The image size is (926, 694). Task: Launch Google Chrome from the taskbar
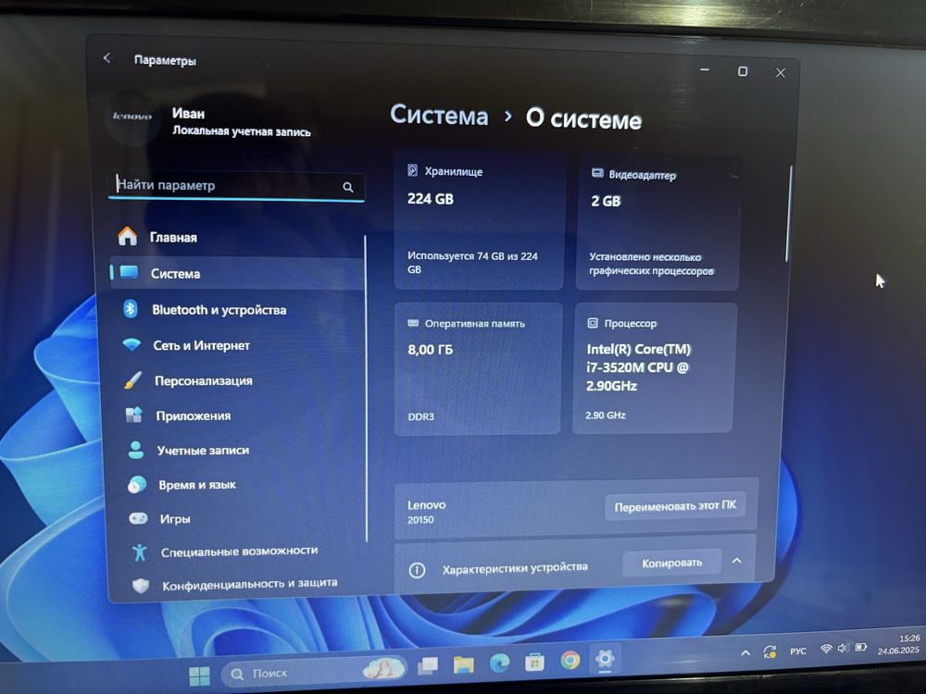tap(569, 660)
